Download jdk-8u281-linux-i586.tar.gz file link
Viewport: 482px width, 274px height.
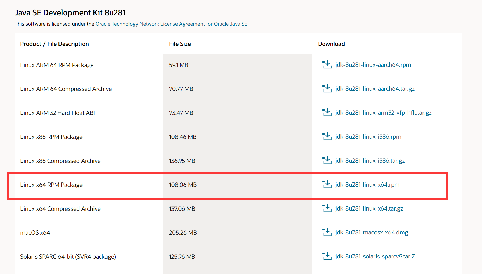pyautogui.click(x=370, y=161)
